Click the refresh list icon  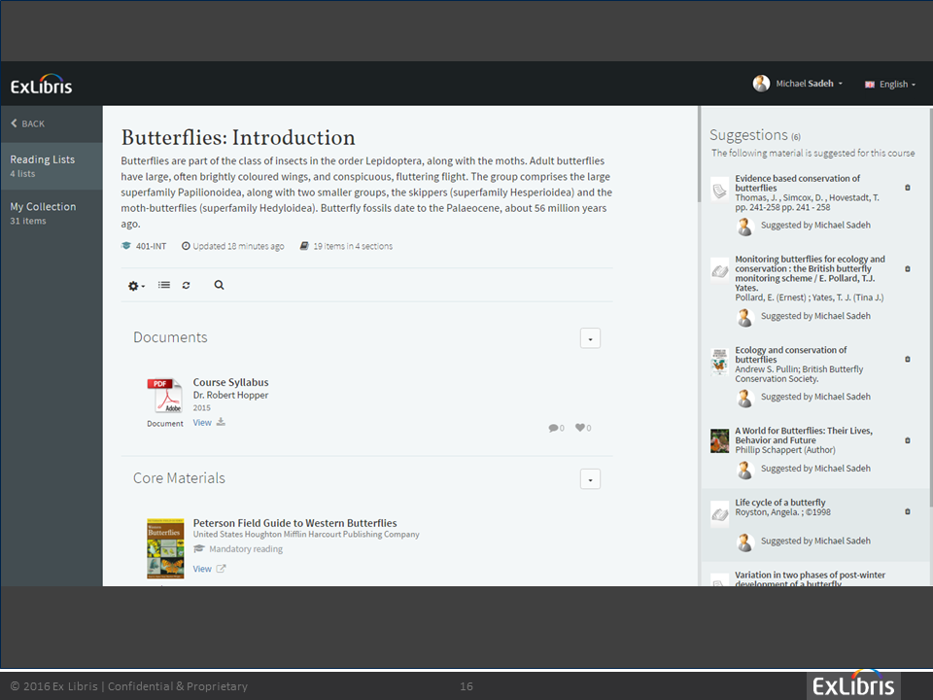click(x=187, y=286)
